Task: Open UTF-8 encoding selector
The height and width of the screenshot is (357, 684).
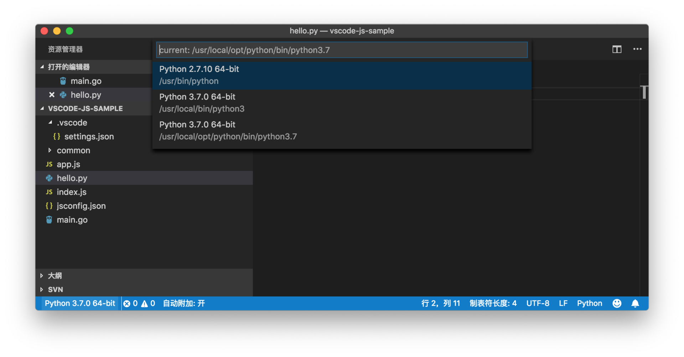Action: click(538, 303)
